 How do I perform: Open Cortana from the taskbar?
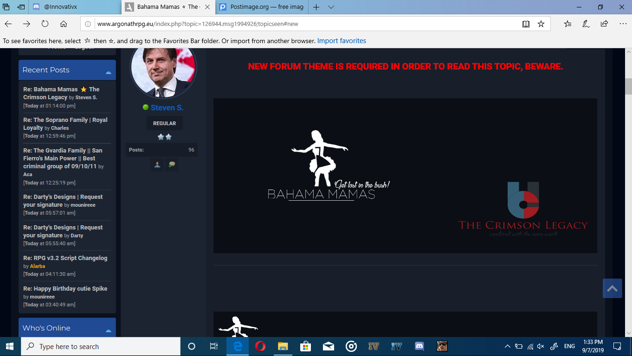pyautogui.click(x=191, y=346)
